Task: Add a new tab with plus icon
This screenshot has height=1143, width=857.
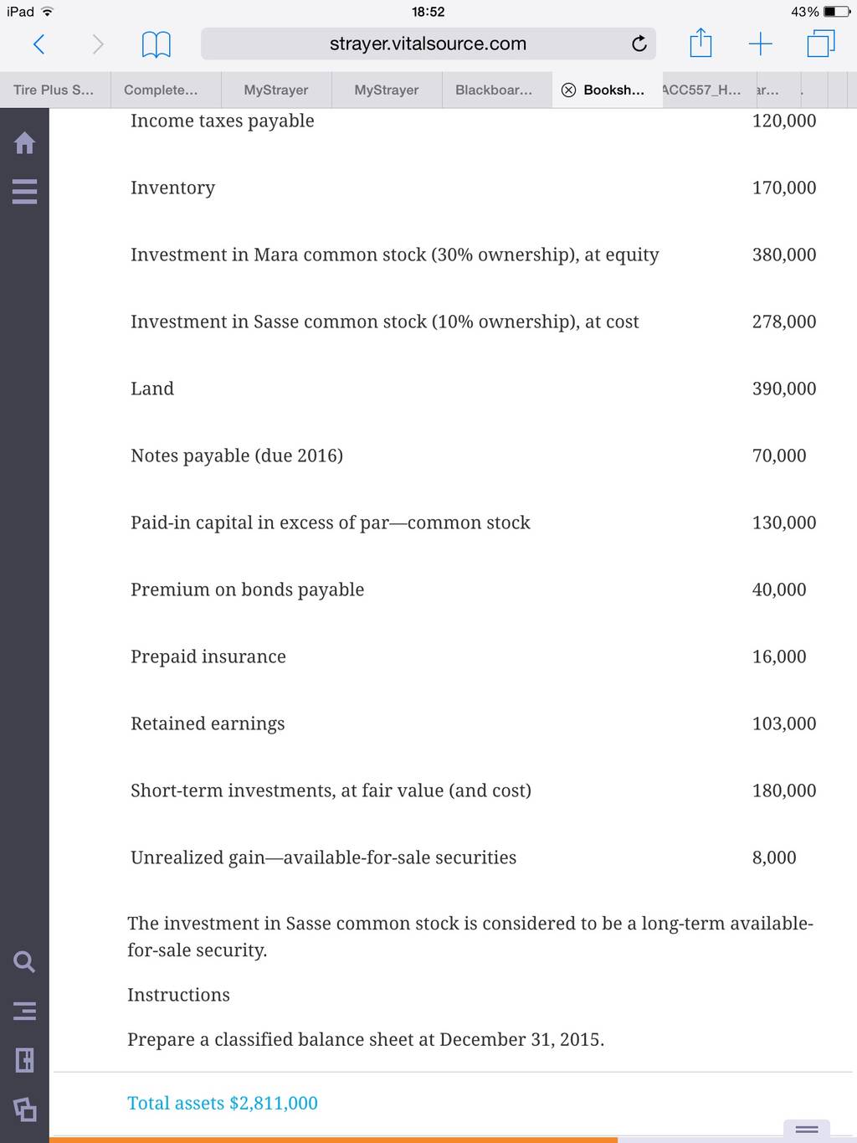Action: coord(760,44)
